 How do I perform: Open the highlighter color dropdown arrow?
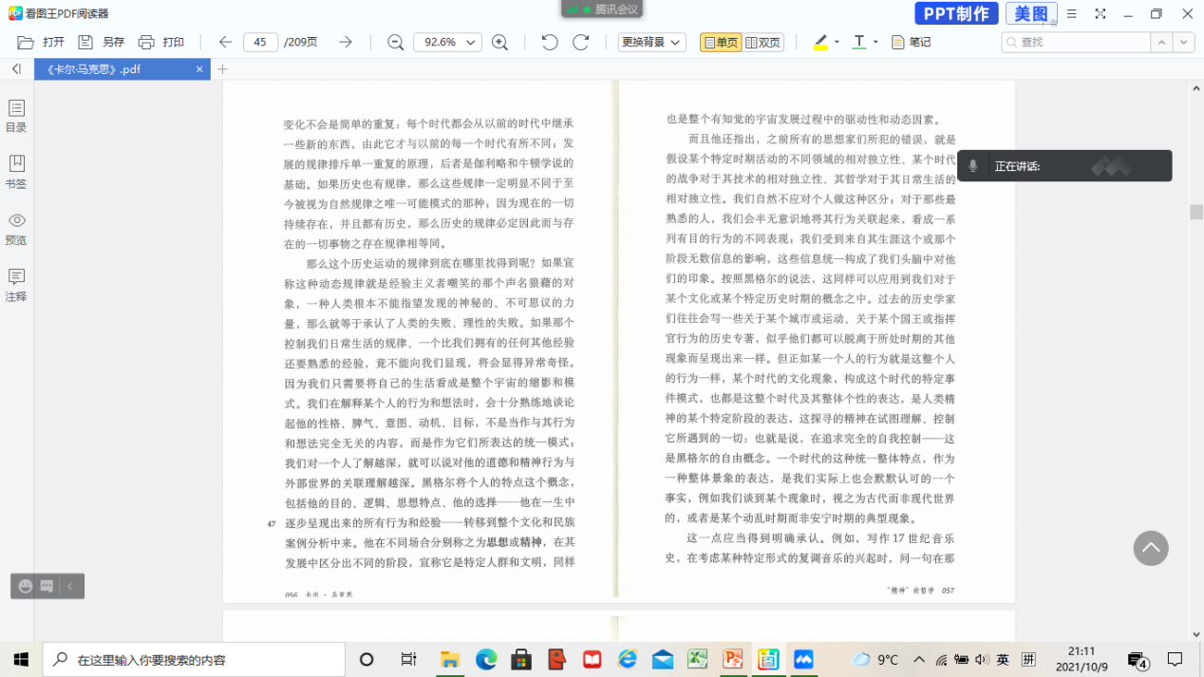837,42
